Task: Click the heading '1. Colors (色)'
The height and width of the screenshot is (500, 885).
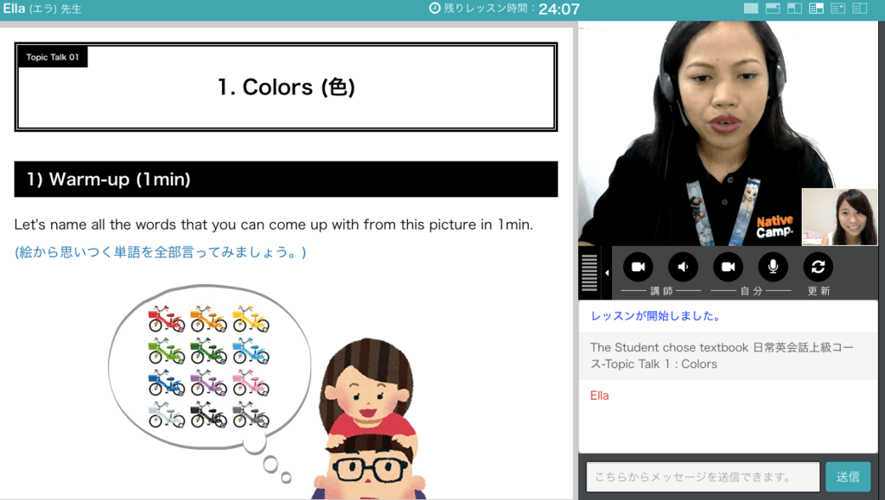Action: pos(286,87)
